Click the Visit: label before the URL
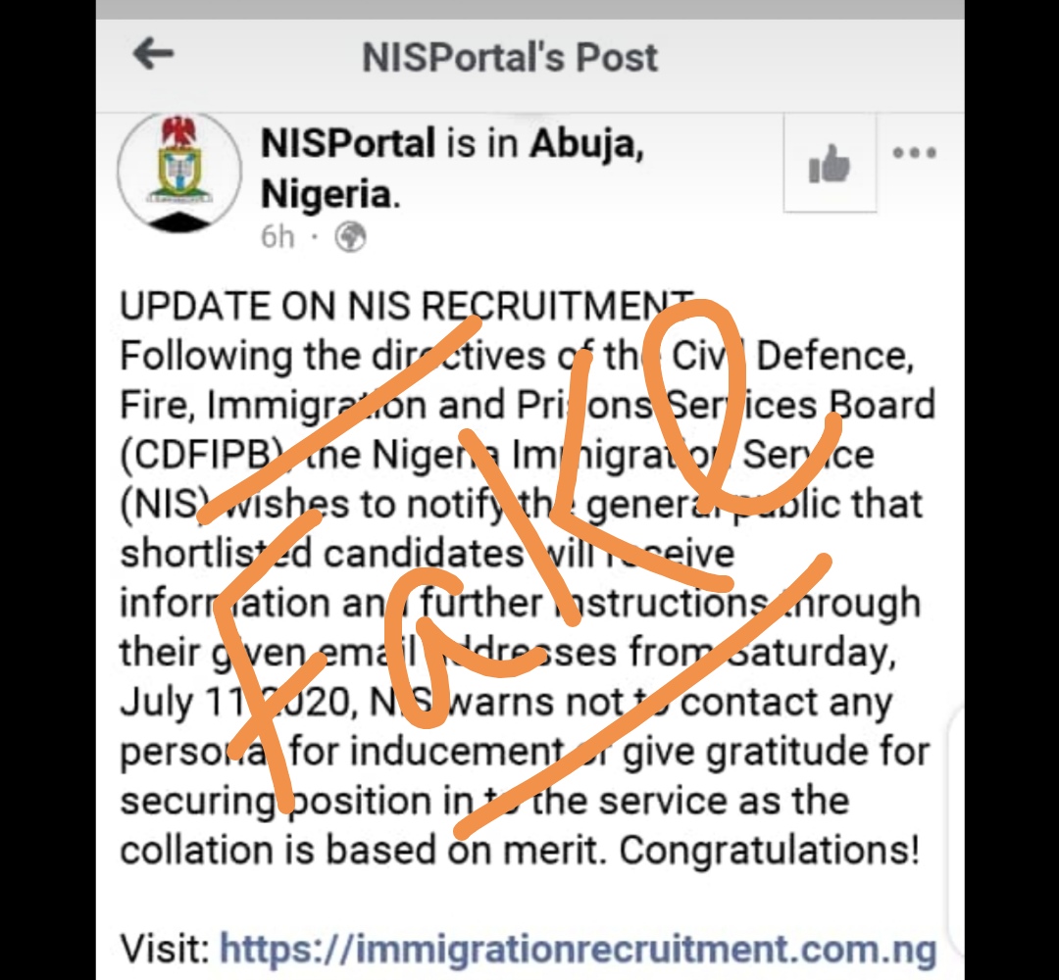Screen dimensions: 1059x980 (x=165, y=949)
